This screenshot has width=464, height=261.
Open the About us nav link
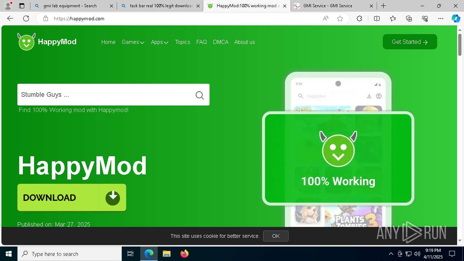[245, 42]
